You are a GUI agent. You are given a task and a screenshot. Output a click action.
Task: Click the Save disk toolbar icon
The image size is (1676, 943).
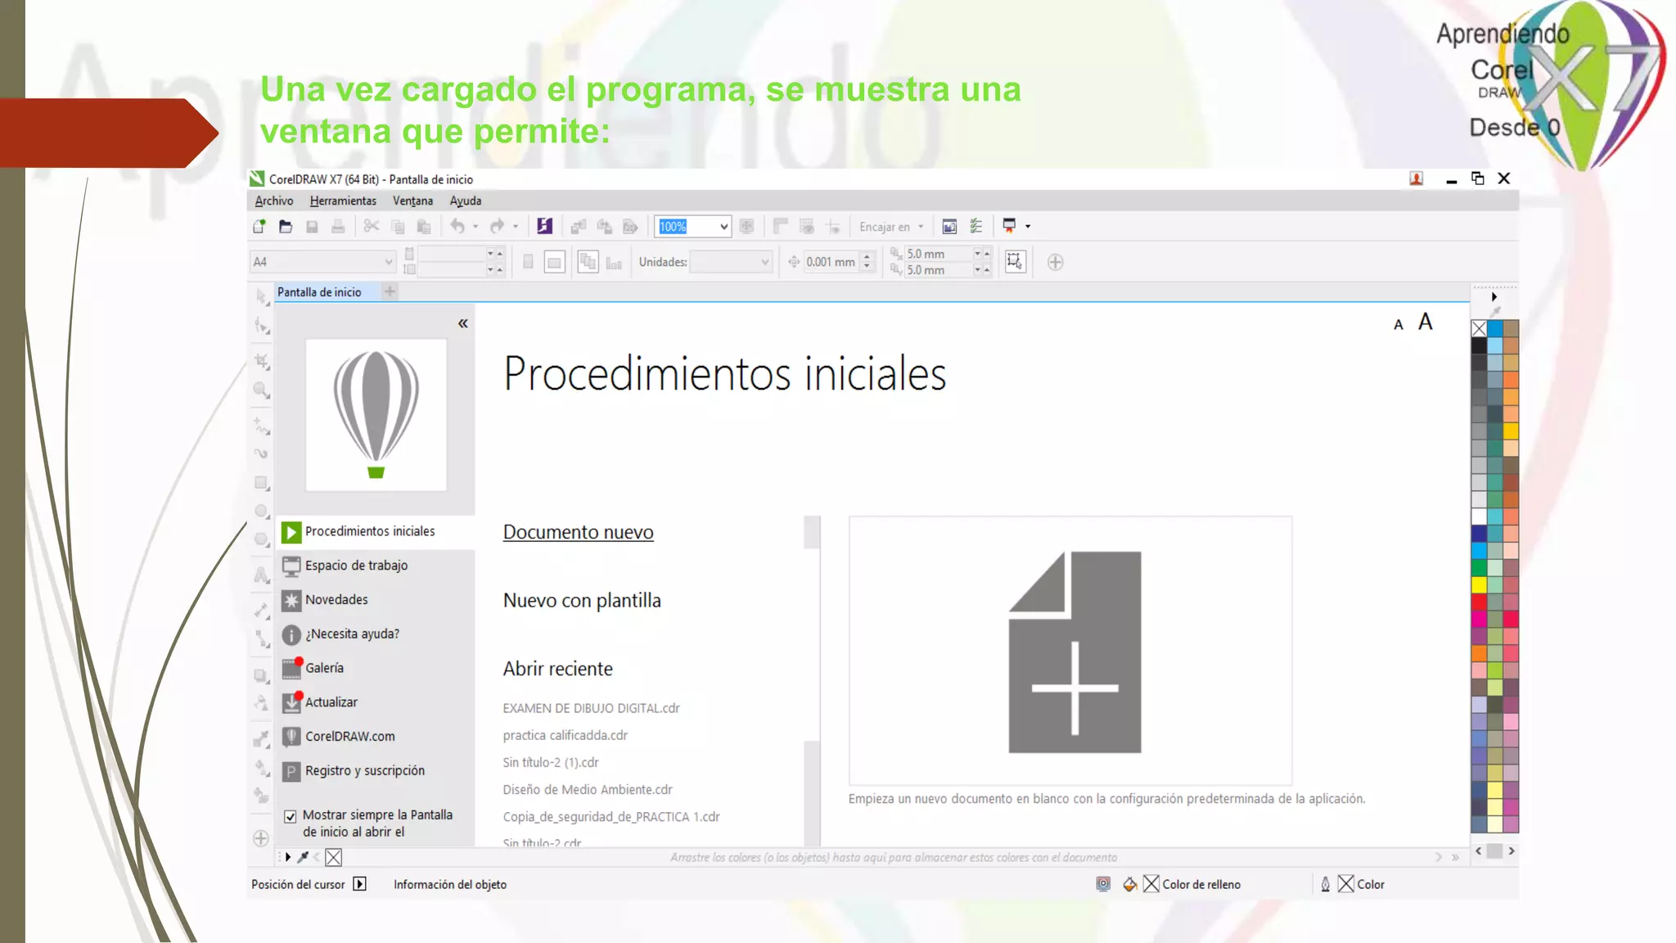(312, 227)
